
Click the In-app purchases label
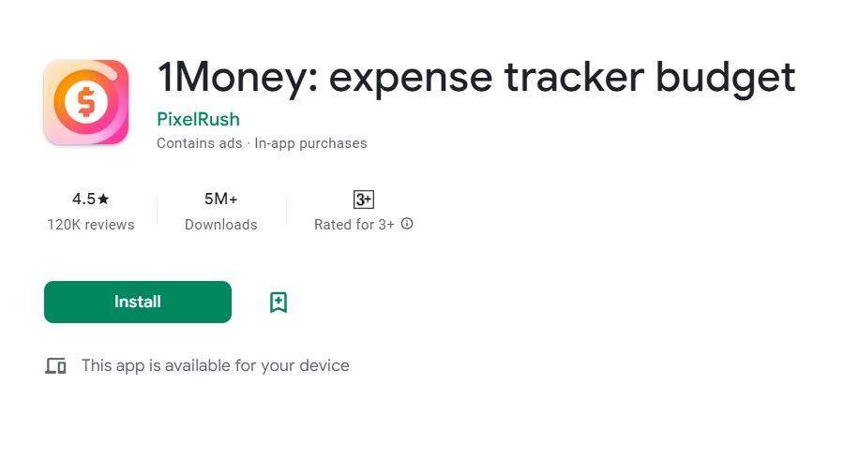coord(310,143)
